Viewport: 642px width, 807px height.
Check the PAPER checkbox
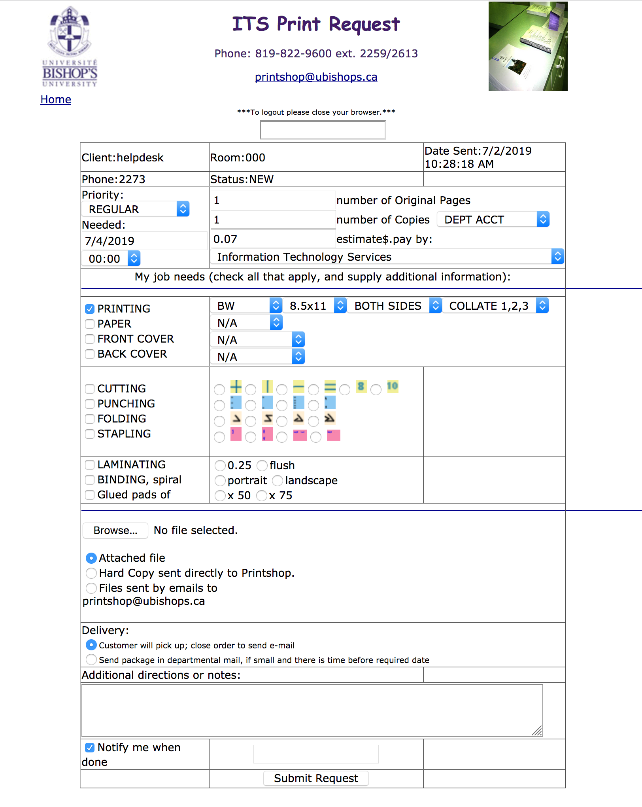(90, 324)
